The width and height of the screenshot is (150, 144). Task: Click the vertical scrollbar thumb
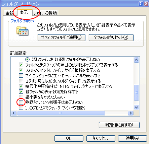pyautogui.click(x=136, y=93)
